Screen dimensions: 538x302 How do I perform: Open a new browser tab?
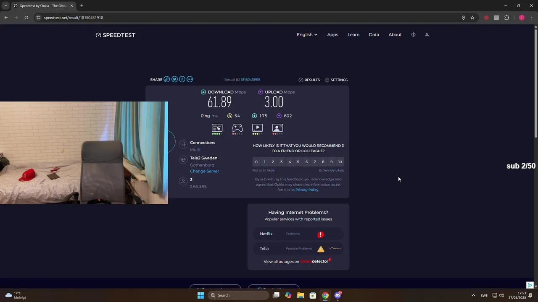point(82,5)
